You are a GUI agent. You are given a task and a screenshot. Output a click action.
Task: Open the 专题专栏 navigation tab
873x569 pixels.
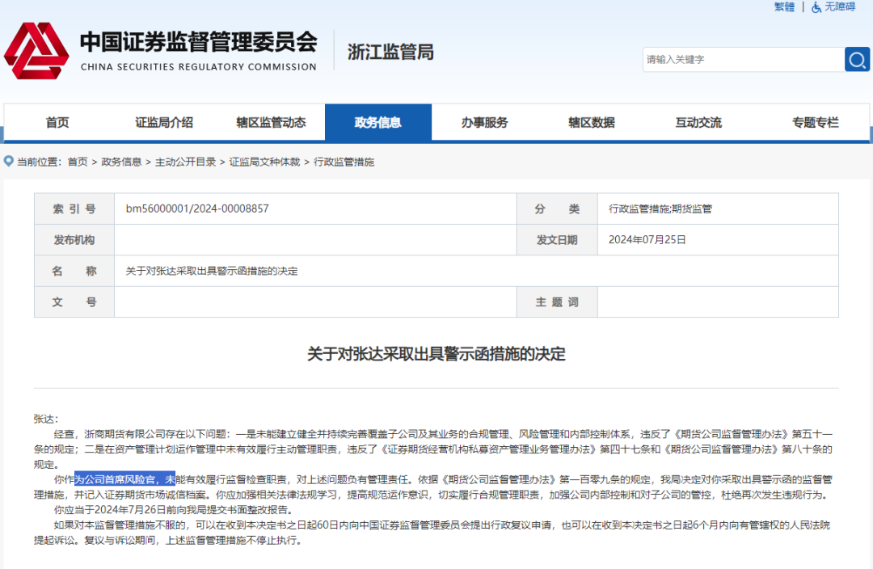(x=815, y=123)
